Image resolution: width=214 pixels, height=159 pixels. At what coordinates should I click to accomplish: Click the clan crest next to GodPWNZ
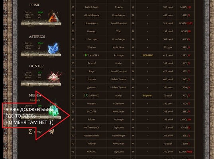(86, 95)
